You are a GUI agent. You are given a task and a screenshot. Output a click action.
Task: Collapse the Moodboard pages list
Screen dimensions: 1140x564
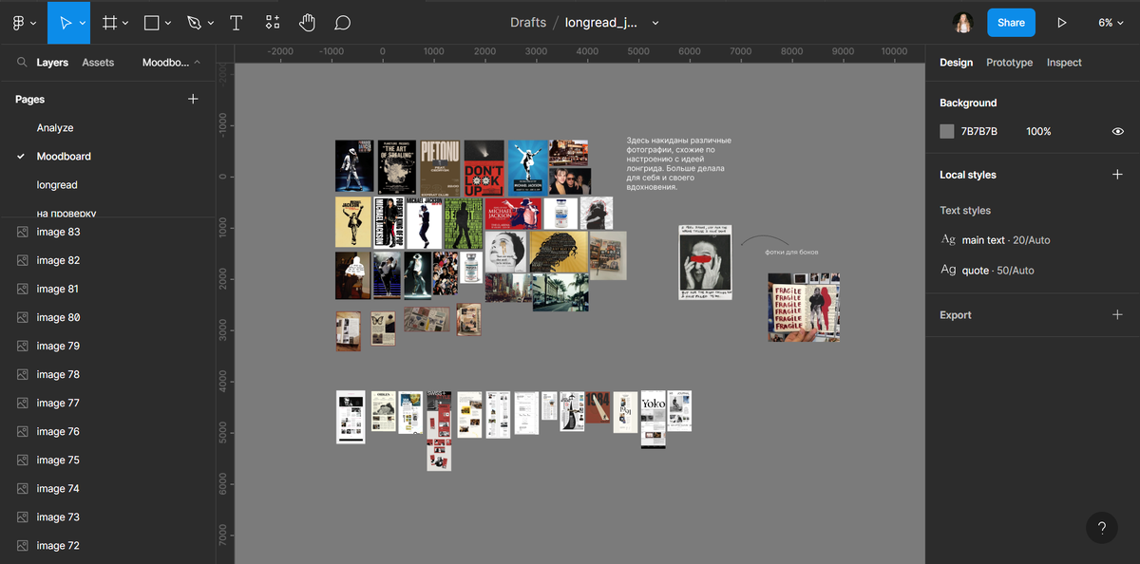(171, 63)
